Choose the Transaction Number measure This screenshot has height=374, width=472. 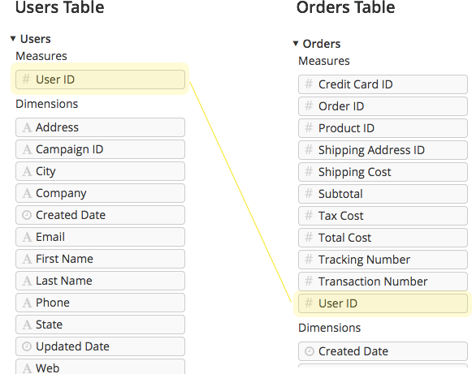[383, 282]
